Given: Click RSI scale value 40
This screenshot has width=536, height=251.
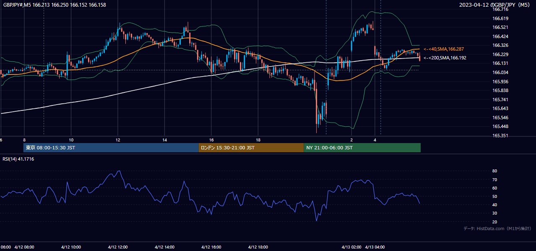Looking at the screenshot, I should point(495,205).
